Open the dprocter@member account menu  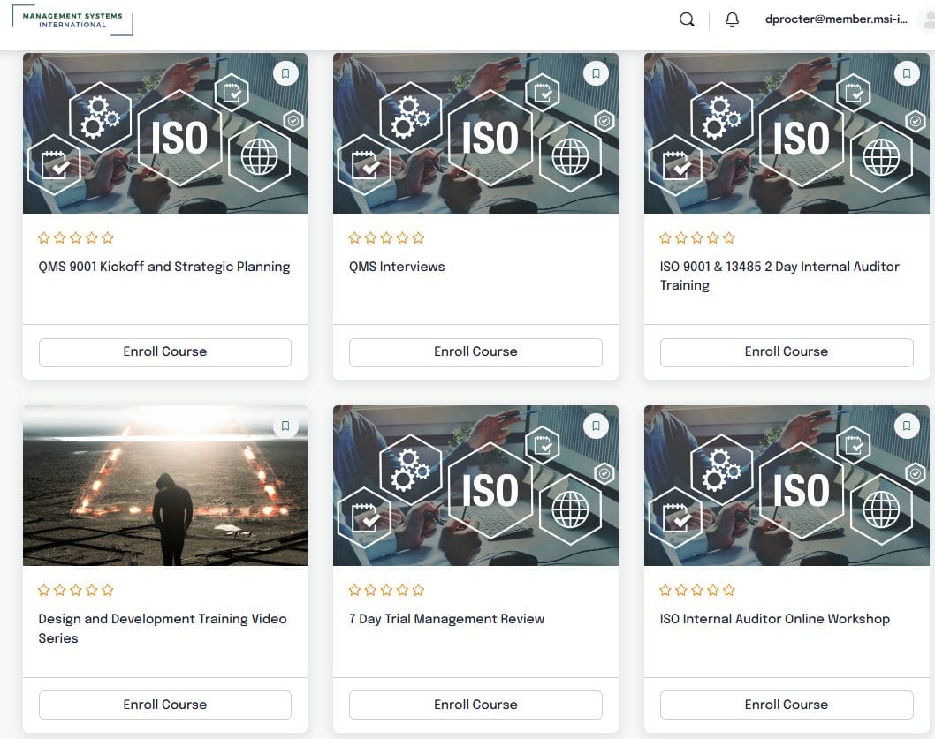(x=836, y=20)
